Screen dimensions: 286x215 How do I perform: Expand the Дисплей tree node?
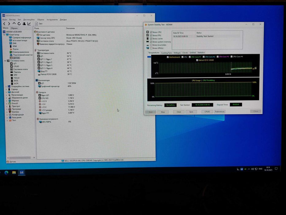6,92
